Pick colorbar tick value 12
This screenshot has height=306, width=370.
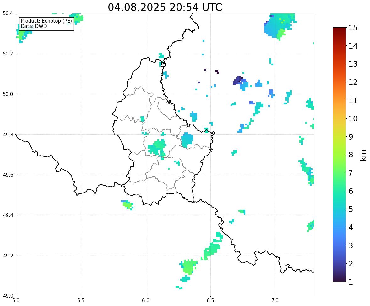[353, 82]
